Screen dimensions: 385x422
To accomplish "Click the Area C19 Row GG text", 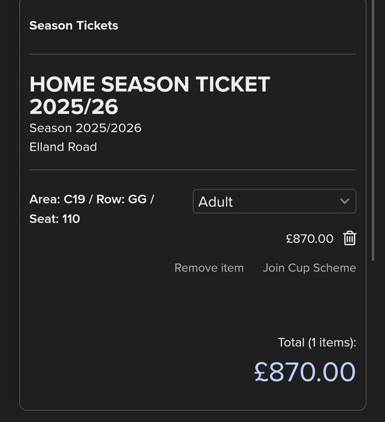I will pos(91,199).
